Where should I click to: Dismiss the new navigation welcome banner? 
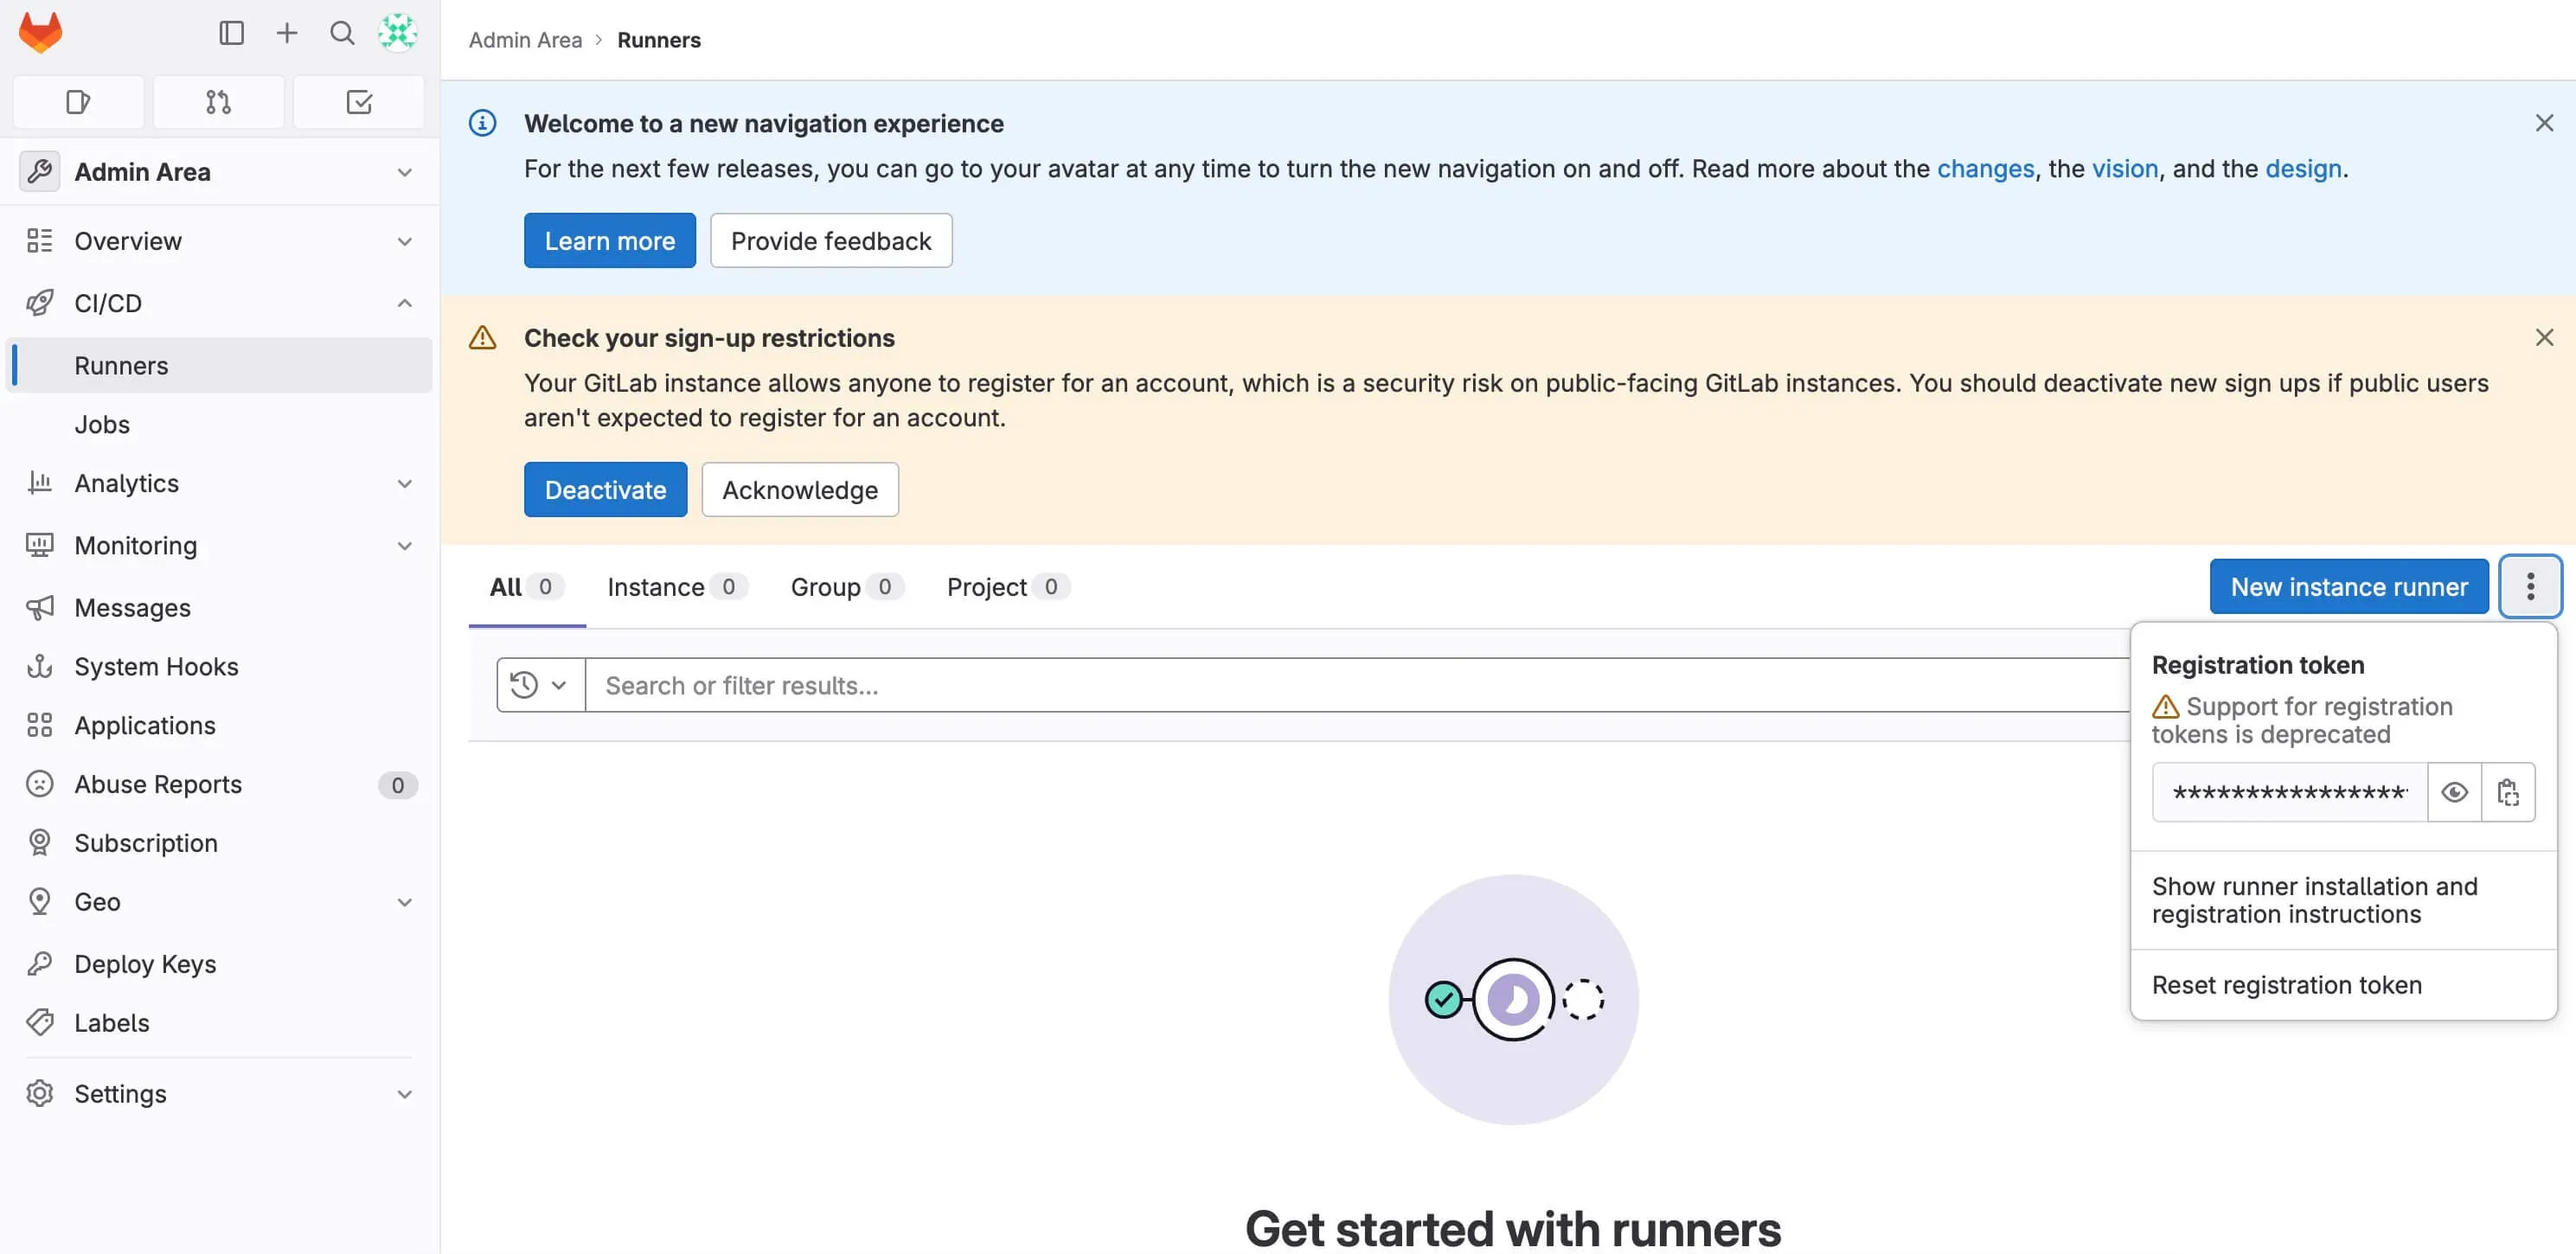(2544, 123)
